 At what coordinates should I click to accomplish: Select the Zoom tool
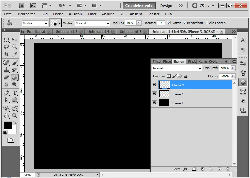tap(15, 115)
